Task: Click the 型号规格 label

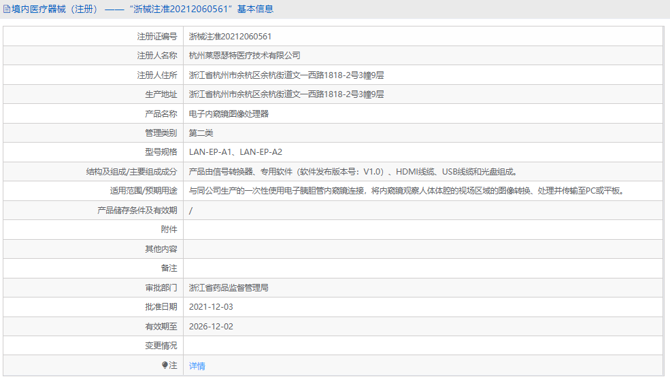Action: coord(161,152)
